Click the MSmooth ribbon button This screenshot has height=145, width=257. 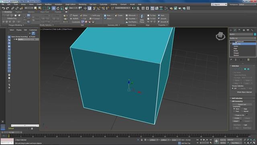[x=131, y=15]
